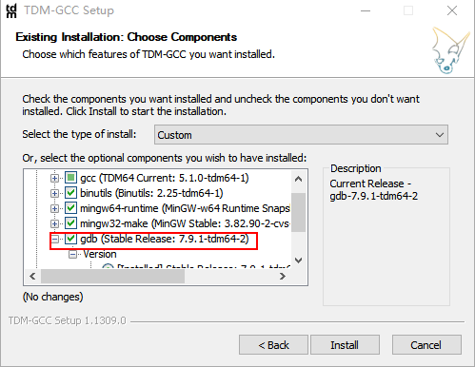The image size is (475, 367).
Task: Uncheck the binutils component checkbox
Action: (70, 193)
